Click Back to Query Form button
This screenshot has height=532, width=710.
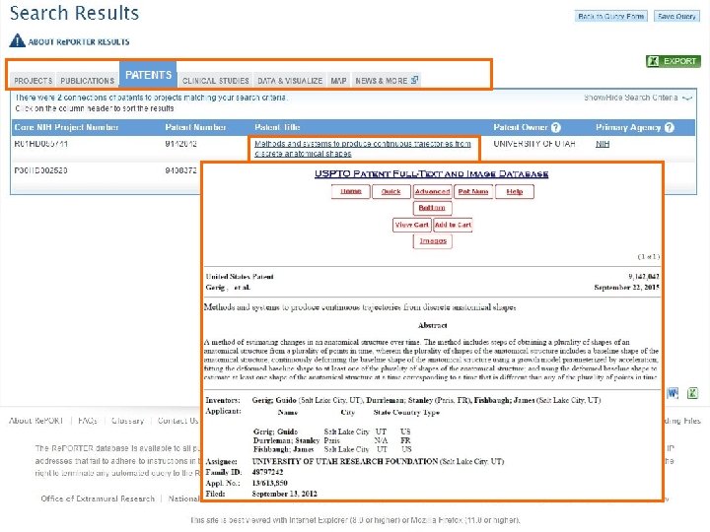pyautogui.click(x=610, y=17)
